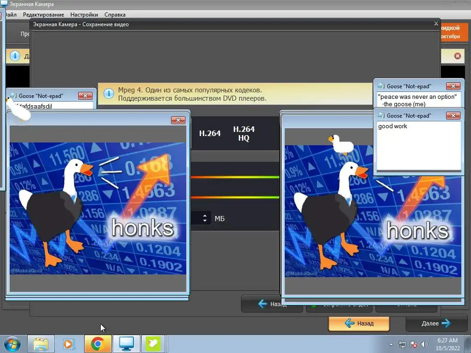Image resolution: width=471 pixels, height=353 pixels.
Task: Open the Настройки menu
Action: pos(84,14)
